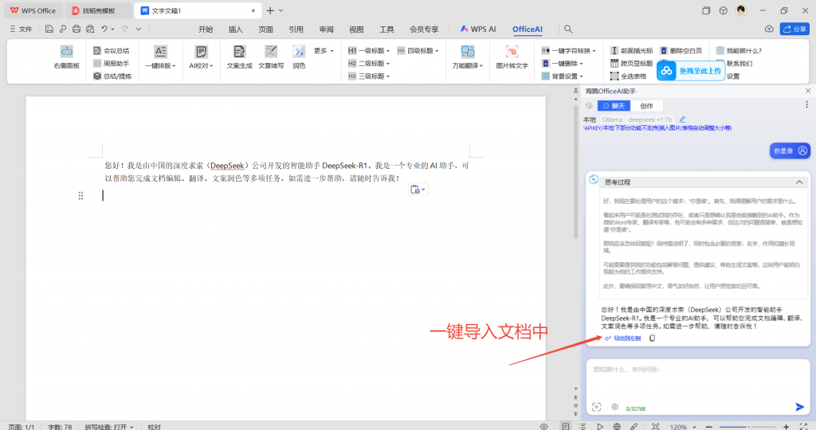Click the zoom-out minus button
The height and width of the screenshot is (430, 816).
pos(708,426)
